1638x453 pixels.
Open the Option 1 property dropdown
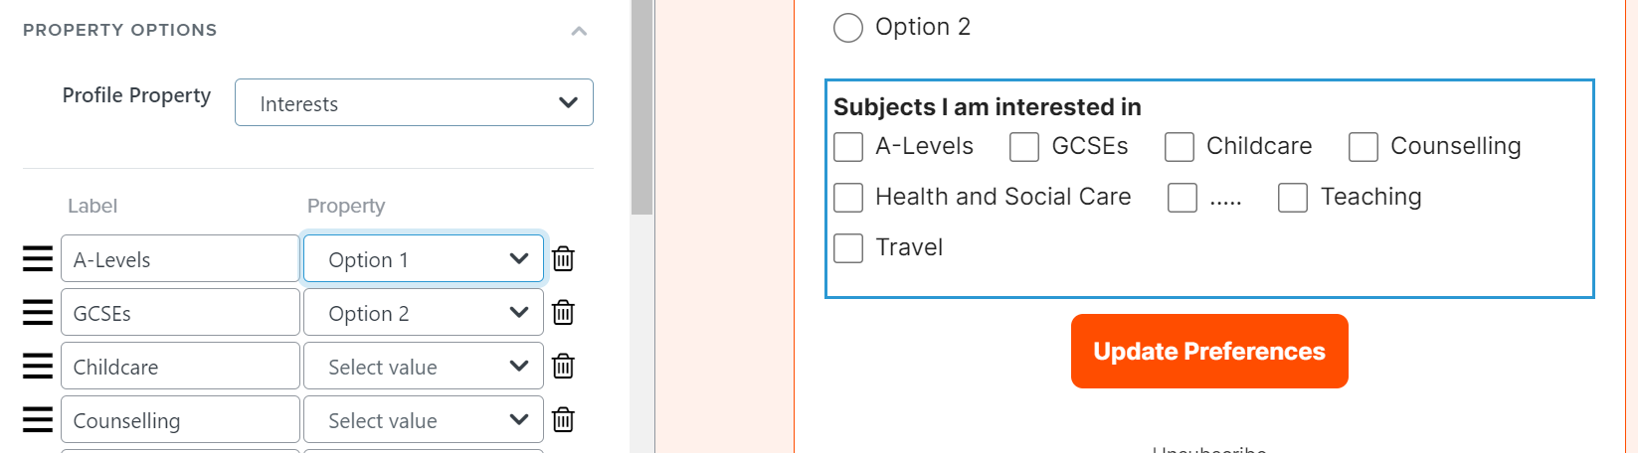(424, 258)
